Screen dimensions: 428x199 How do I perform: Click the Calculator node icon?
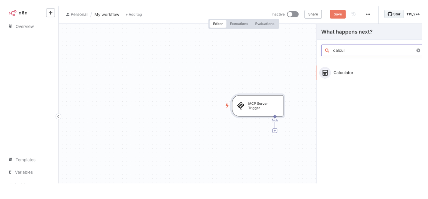coord(325,73)
